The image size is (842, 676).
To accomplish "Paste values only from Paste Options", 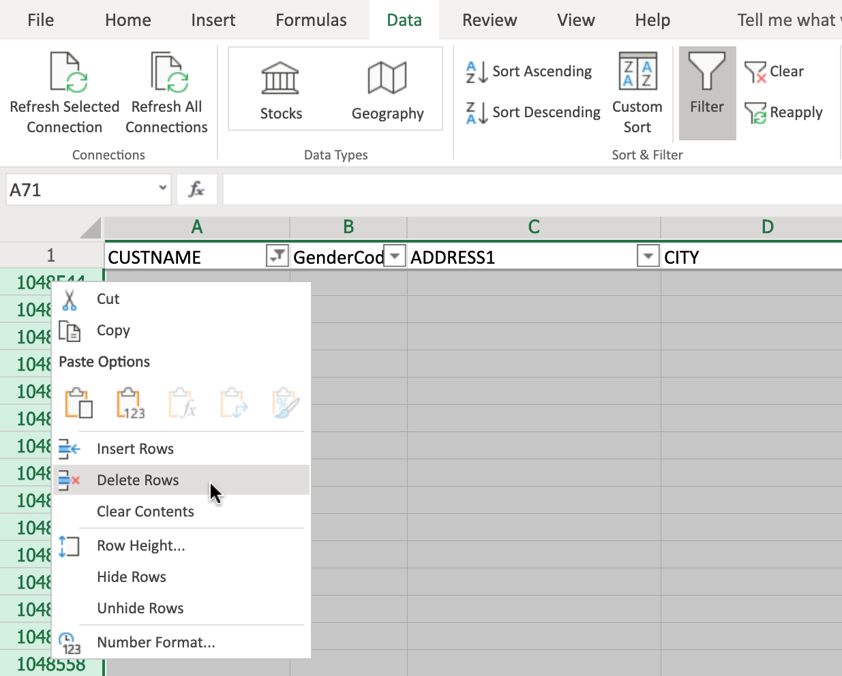I will click(130, 403).
